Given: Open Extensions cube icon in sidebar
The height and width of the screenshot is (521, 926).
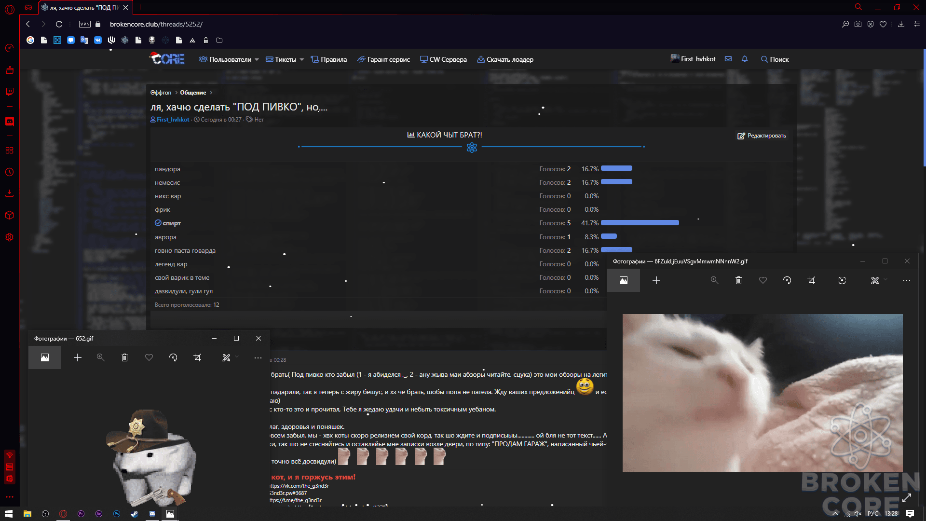Looking at the screenshot, I should 9,215.
